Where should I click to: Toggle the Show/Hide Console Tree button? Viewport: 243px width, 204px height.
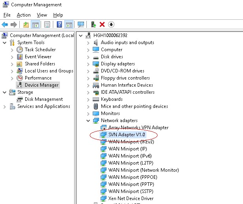(36, 24)
